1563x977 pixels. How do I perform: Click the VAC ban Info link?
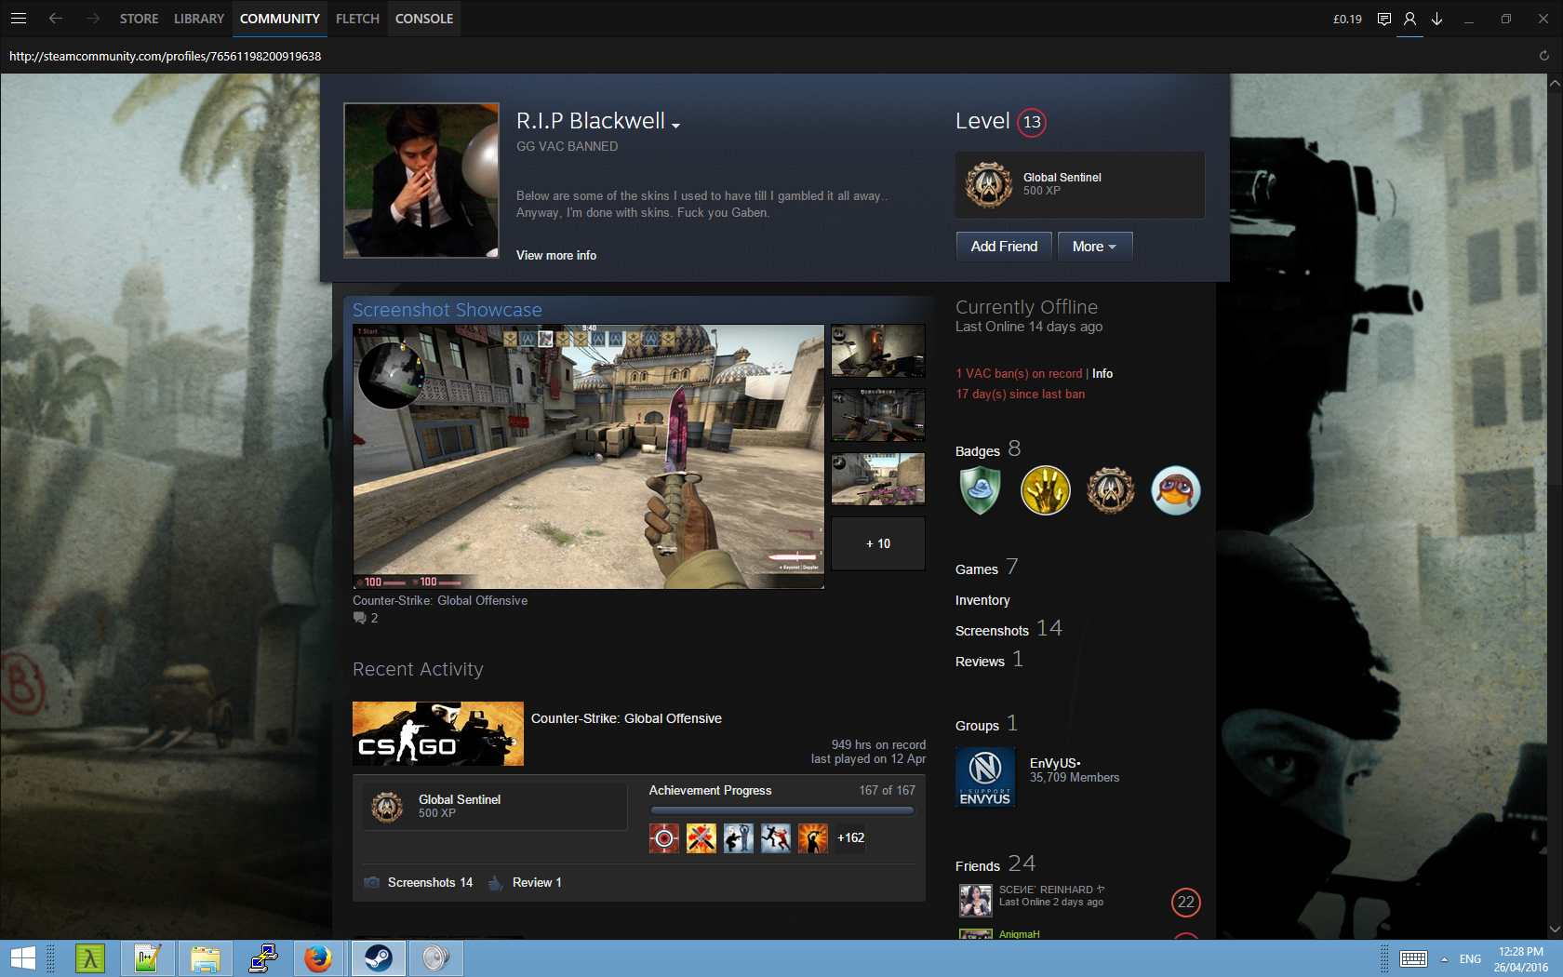click(1102, 373)
